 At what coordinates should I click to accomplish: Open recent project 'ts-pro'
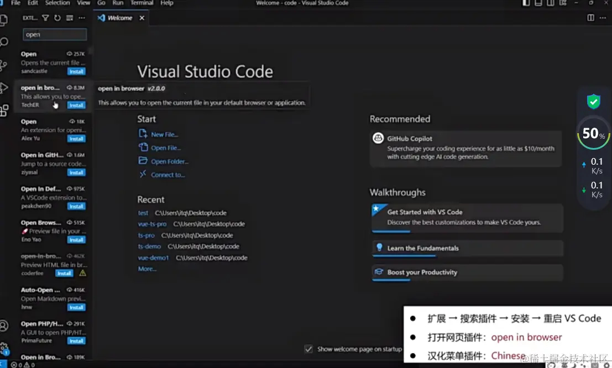[x=147, y=235]
